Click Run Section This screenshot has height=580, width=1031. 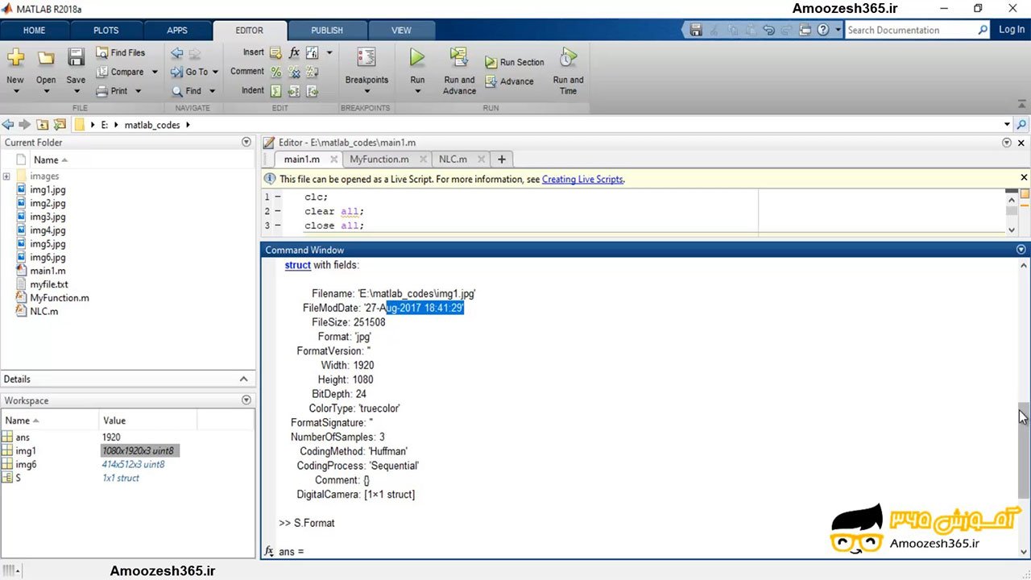[x=514, y=62]
